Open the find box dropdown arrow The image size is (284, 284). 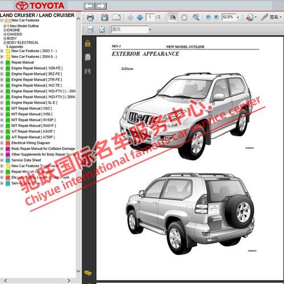click(x=150, y=30)
